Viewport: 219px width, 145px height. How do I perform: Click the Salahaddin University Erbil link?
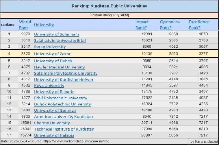click(x=60, y=41)
